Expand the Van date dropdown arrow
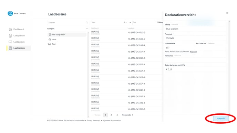Image resolution: width=237 pixels, height=133 pixels. click(130, 22)
